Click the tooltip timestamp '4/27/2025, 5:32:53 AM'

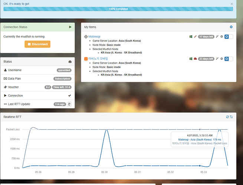click(x=200, y=135)
